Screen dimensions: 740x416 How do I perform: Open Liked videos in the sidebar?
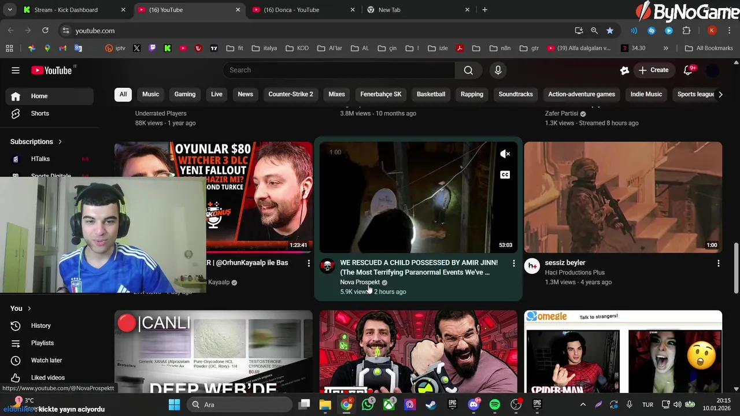49,378
